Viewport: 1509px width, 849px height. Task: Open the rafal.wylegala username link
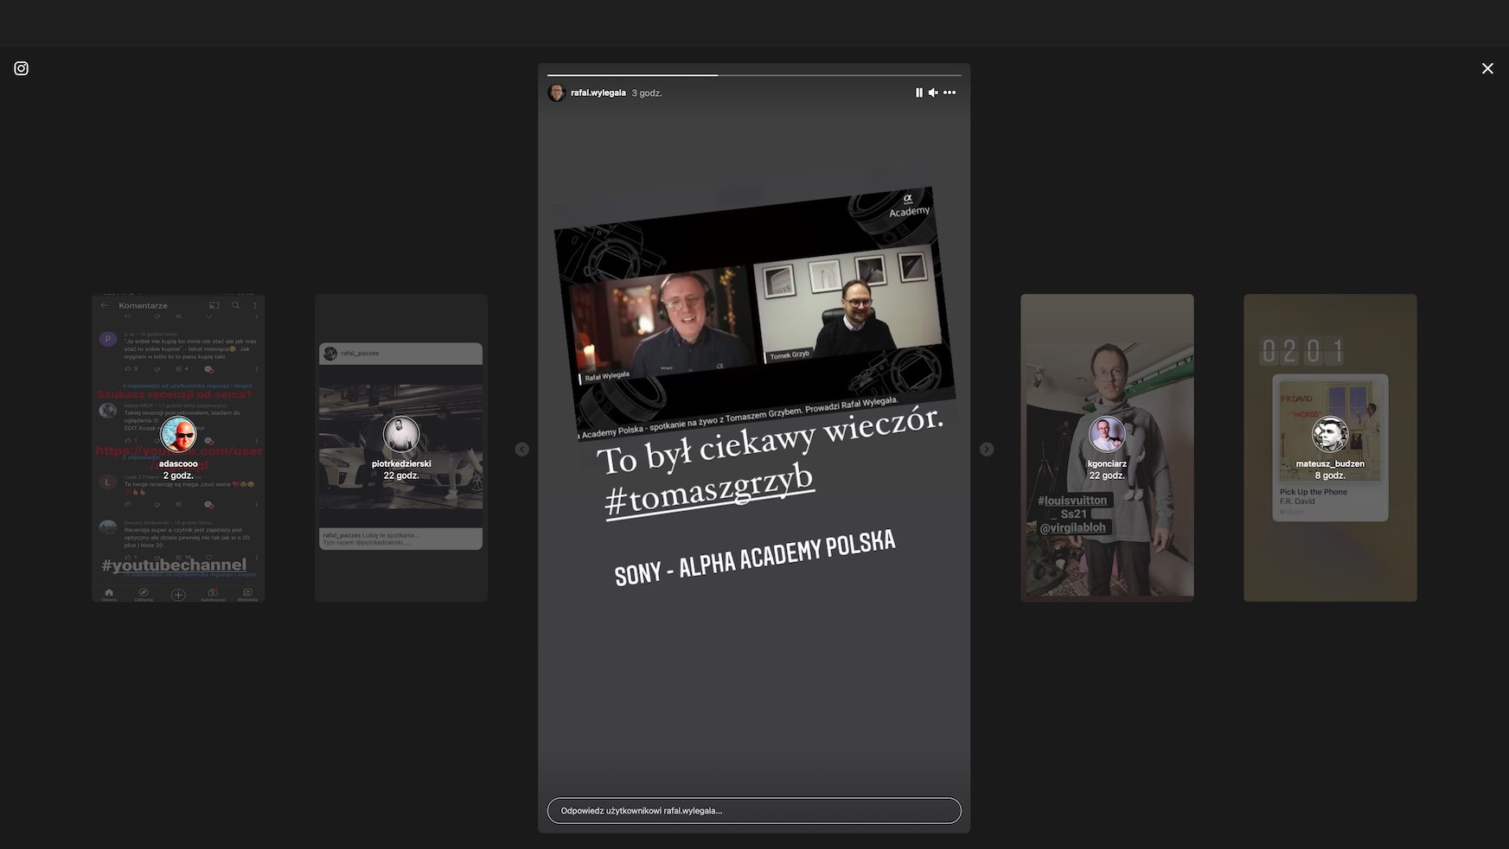[598, 93]
